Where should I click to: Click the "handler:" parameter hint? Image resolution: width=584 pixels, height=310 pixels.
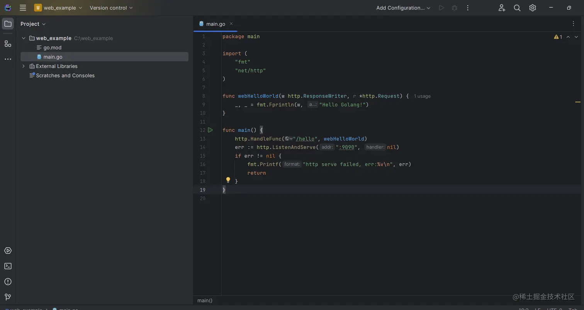point(375,147)
